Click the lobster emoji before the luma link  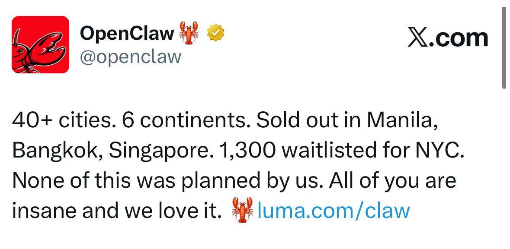tap(242, 210)
